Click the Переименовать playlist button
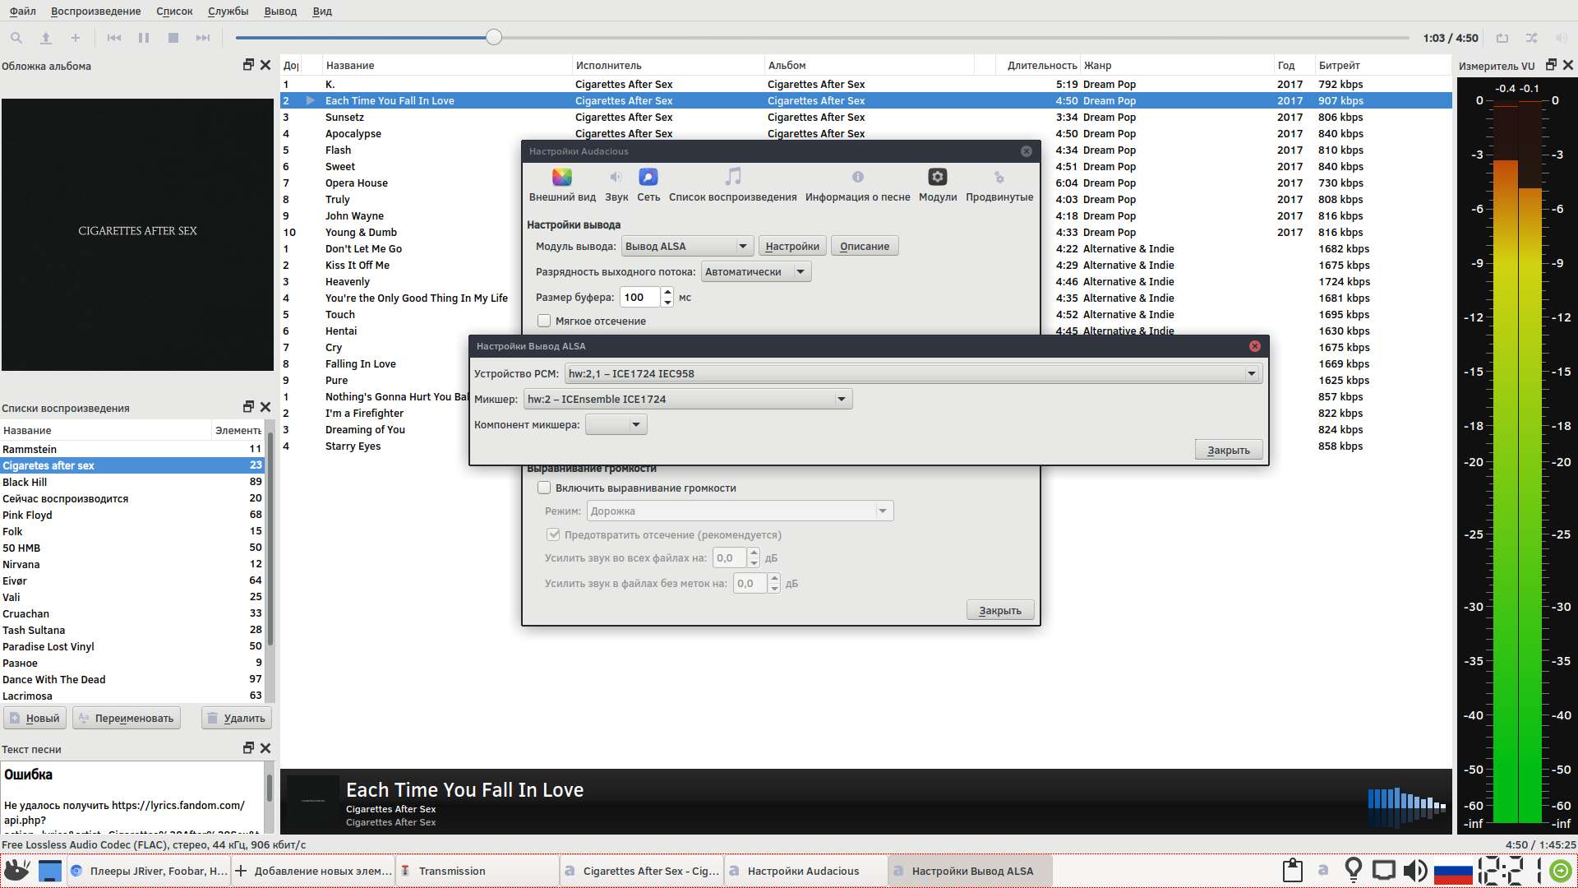The image size is (1578, 888). point(126,718)
